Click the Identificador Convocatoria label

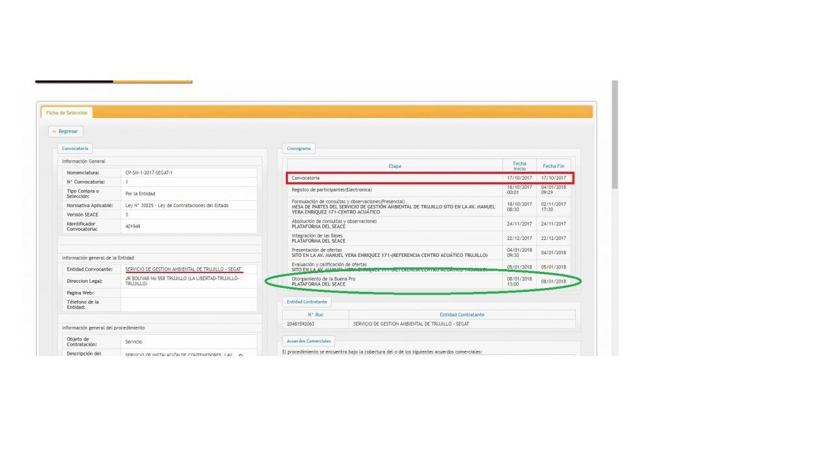coord(82,226)
